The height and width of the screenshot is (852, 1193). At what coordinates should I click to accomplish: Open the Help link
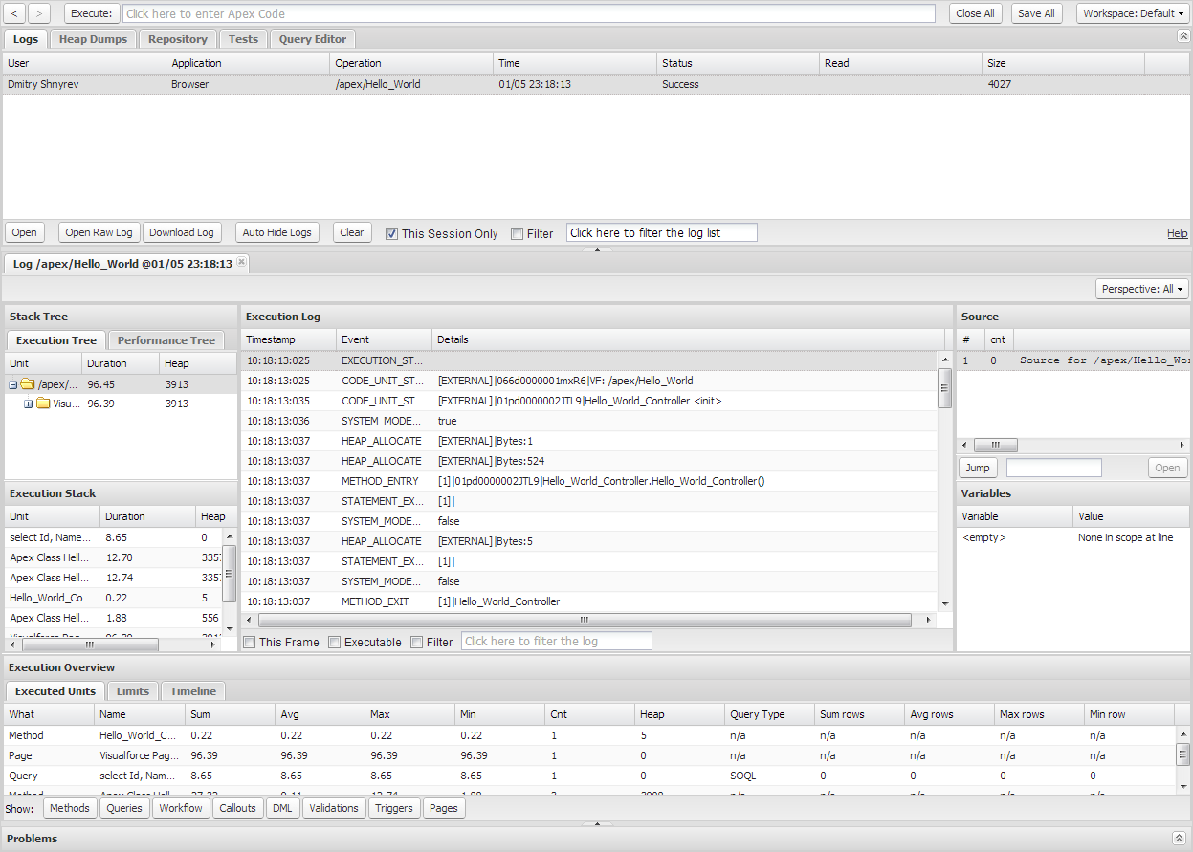point(1177,233)
